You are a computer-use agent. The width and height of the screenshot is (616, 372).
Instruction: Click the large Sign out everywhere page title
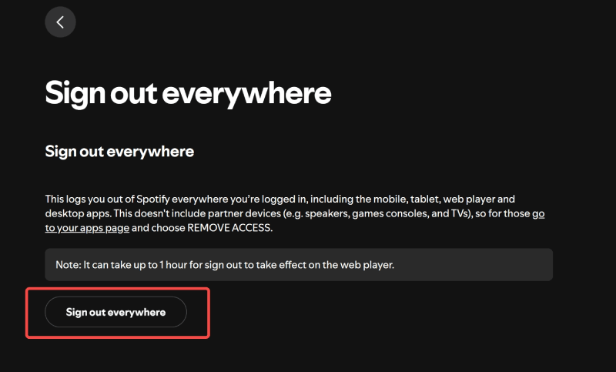pyautogui.click(x=188, y=93)
